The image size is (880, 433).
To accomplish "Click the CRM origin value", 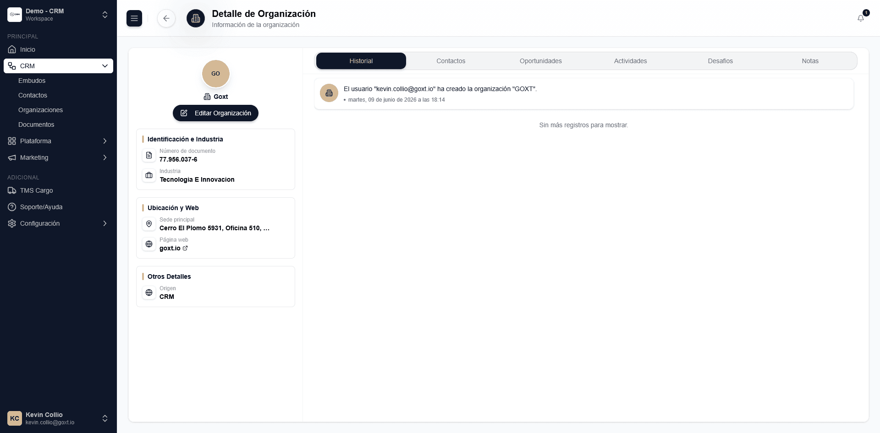I will tap(167, 297).
